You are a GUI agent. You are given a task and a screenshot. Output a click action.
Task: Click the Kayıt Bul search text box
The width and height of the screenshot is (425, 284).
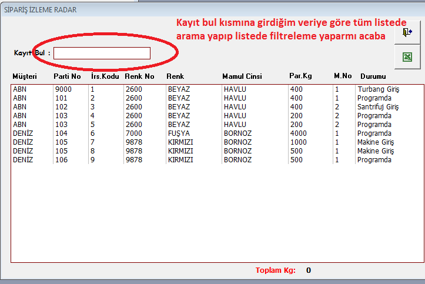pos(102,53)
